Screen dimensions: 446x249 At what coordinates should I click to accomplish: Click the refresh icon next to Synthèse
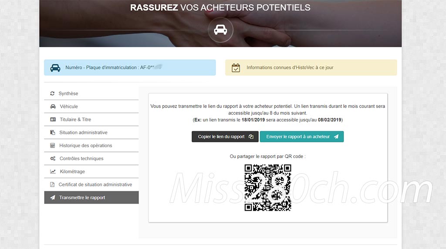tap(52, 94)
